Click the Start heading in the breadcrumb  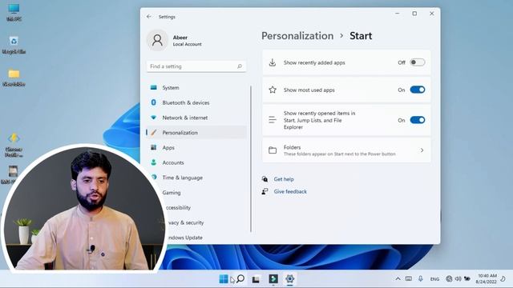pyautogui.click(x=361, y=35)
